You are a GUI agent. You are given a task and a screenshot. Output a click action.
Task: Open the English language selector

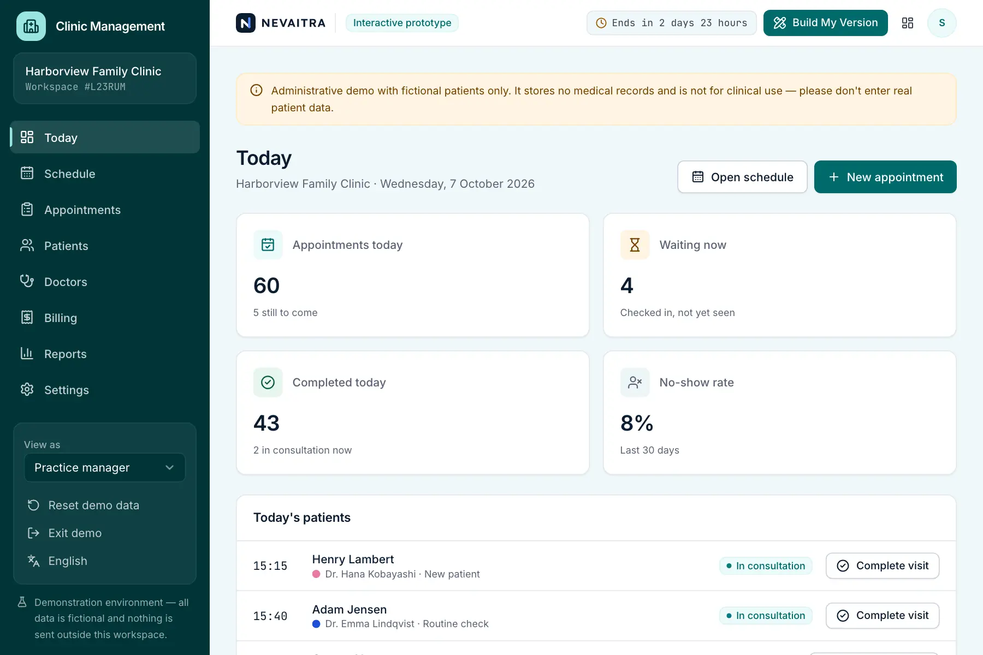tap(67, 561)
